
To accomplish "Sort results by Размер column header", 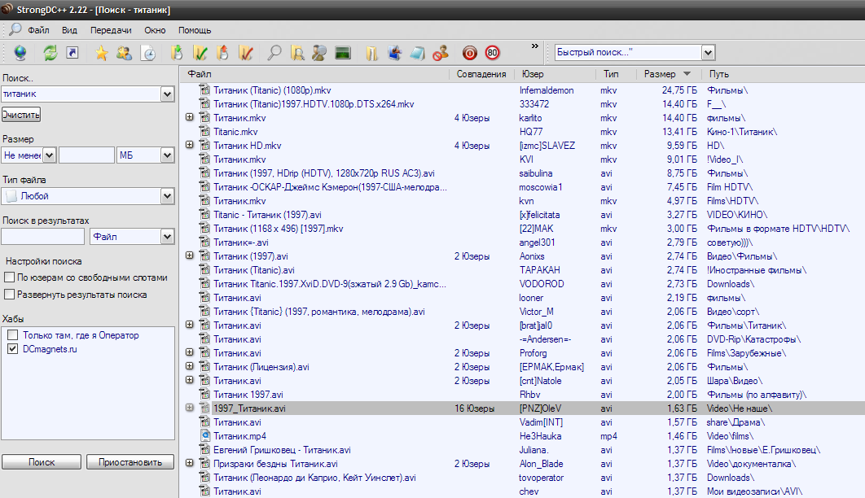I will pos(659,74).
